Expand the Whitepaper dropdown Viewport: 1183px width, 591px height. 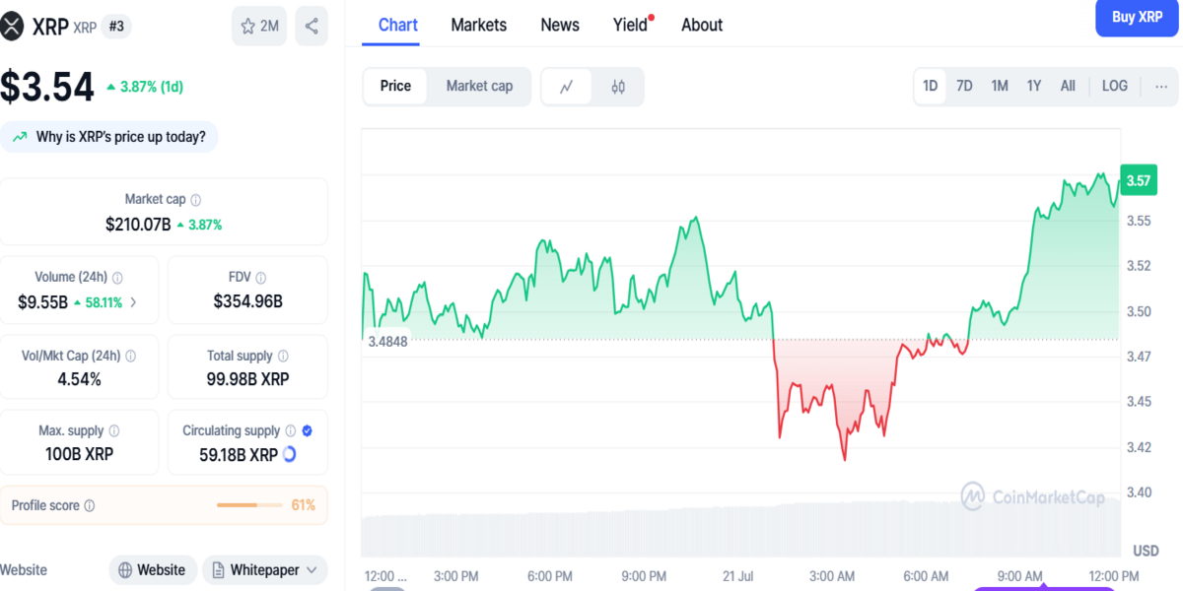[265, 570]
